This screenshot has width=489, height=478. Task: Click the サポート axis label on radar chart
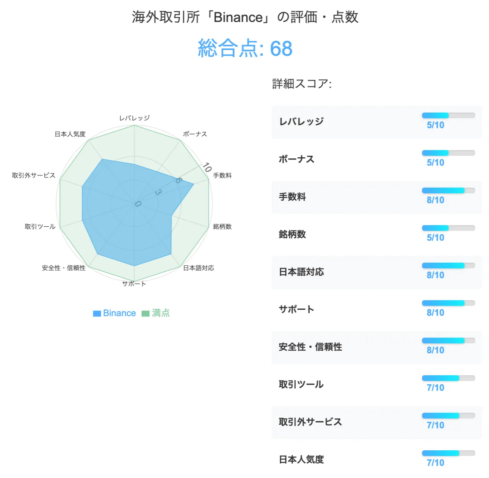134,284
